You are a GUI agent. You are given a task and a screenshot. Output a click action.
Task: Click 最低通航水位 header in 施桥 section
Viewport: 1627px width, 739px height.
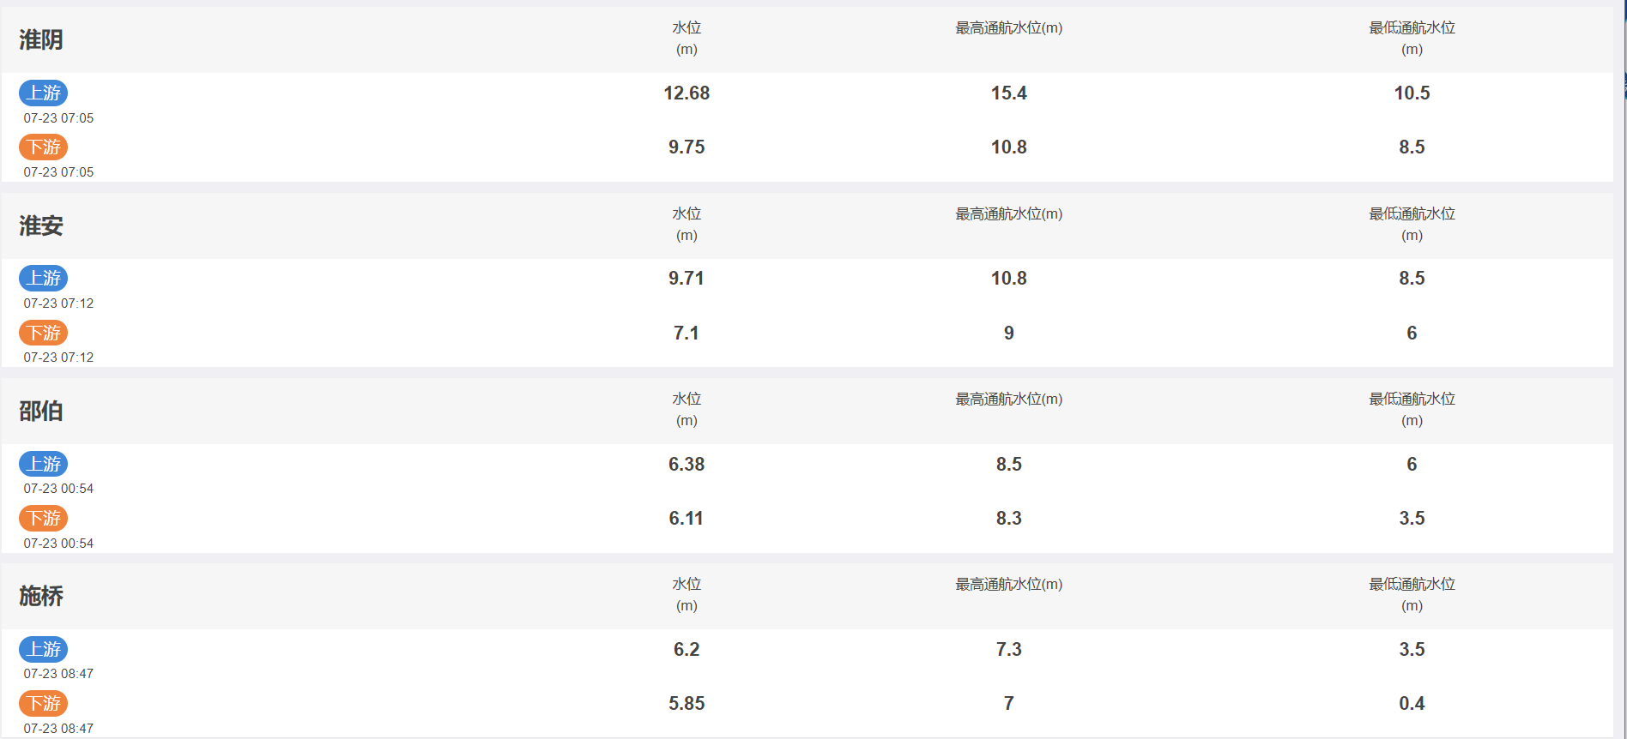pos(1412,594)
